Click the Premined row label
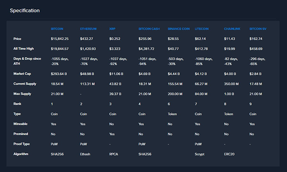This screenshot has height=172, width=287. pos(20,134)
